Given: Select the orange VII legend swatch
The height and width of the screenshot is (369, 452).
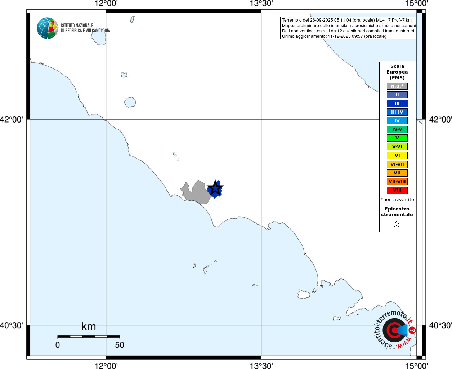Looking at the screenshot, I should [397, 173].
